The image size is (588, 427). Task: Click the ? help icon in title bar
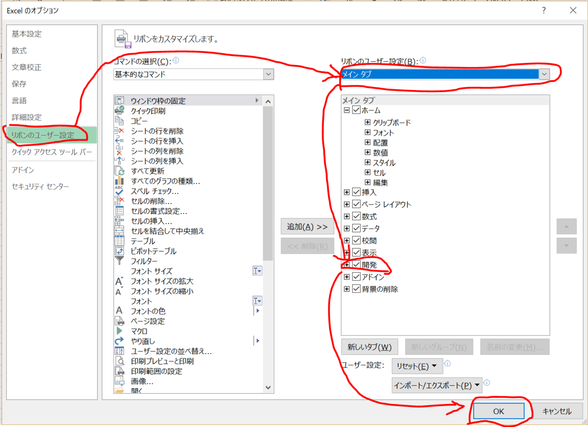click(x=544, y=10)
